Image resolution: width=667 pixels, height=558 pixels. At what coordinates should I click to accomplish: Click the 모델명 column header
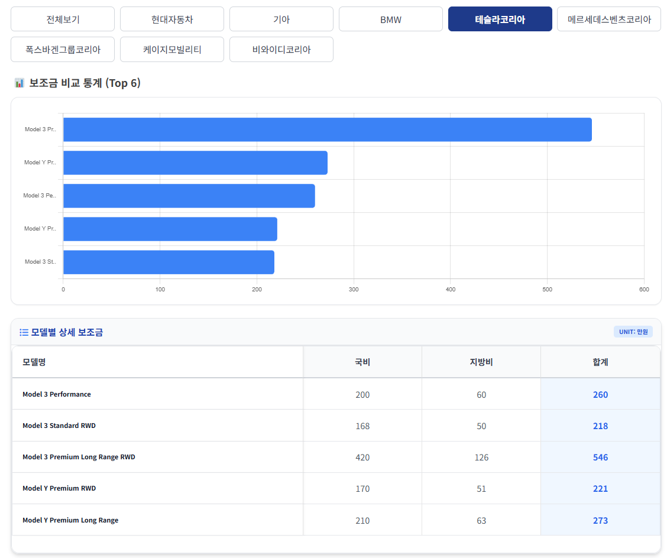[x=34, y=362]
